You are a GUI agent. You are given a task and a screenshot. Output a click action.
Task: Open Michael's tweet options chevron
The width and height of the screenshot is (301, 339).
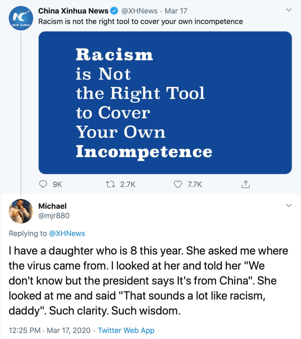(289, 206)
